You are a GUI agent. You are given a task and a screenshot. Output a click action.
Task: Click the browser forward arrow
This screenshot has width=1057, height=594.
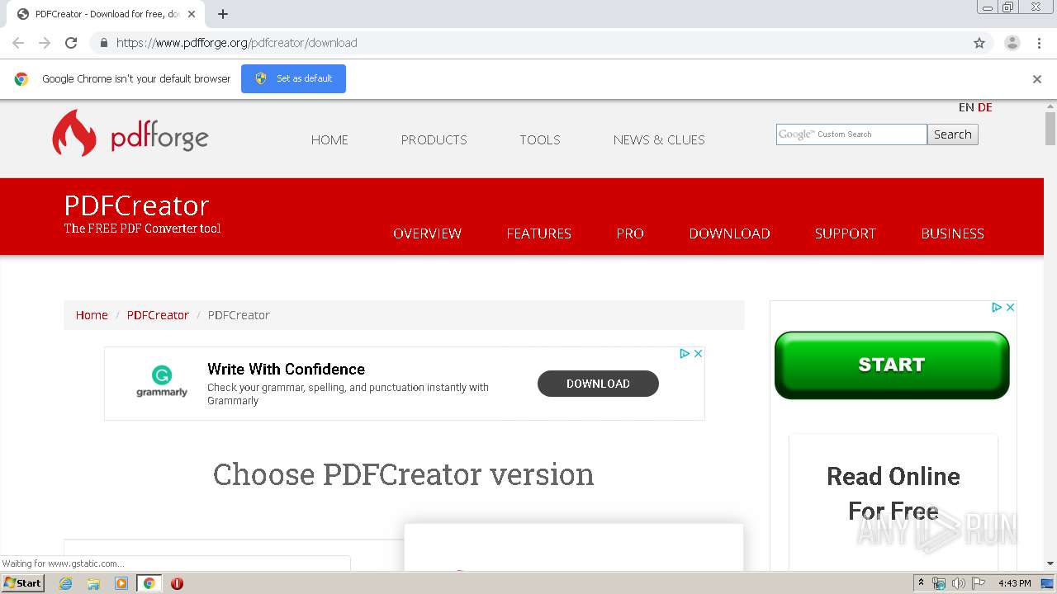pyautogui.click(x=45, y=43)
